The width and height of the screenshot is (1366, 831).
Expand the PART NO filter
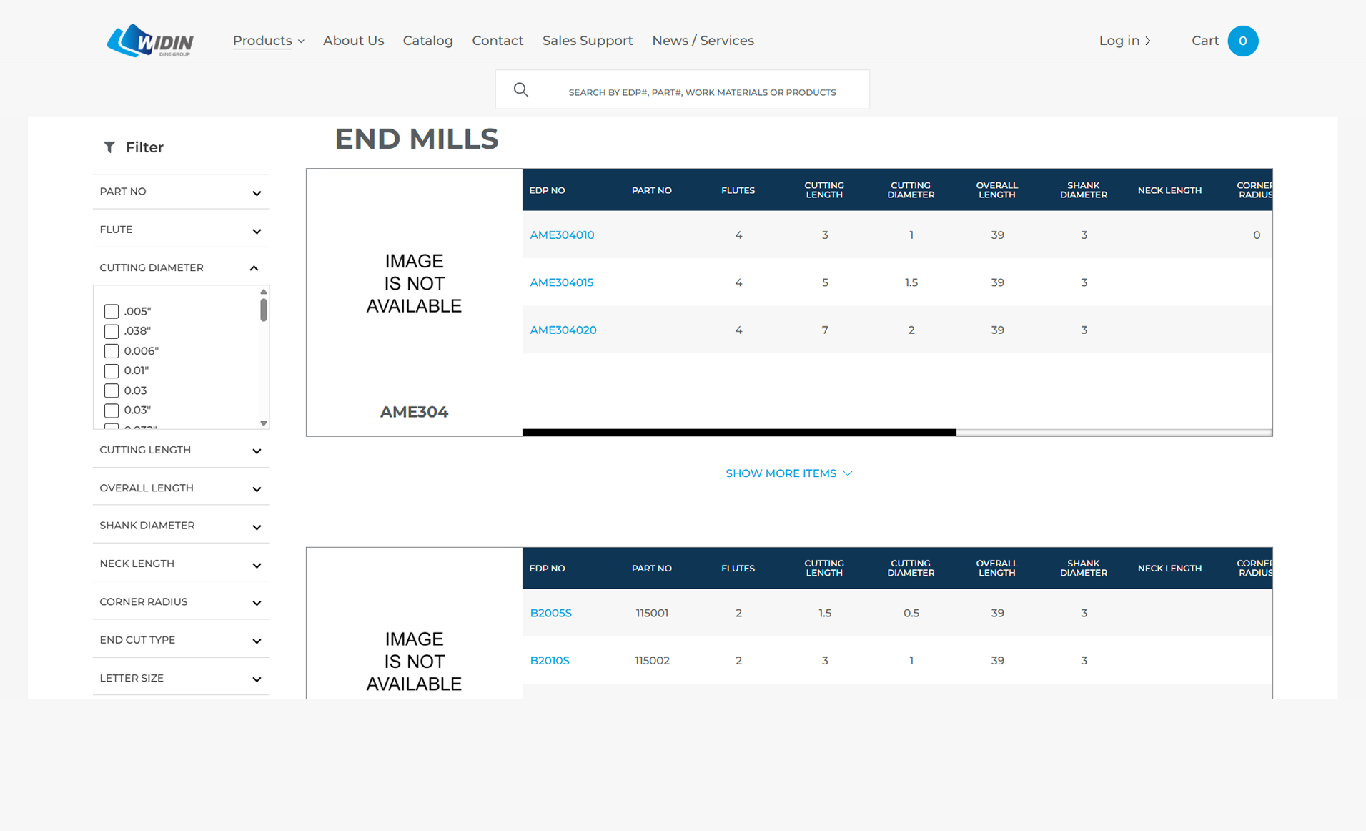coord(181,192)
